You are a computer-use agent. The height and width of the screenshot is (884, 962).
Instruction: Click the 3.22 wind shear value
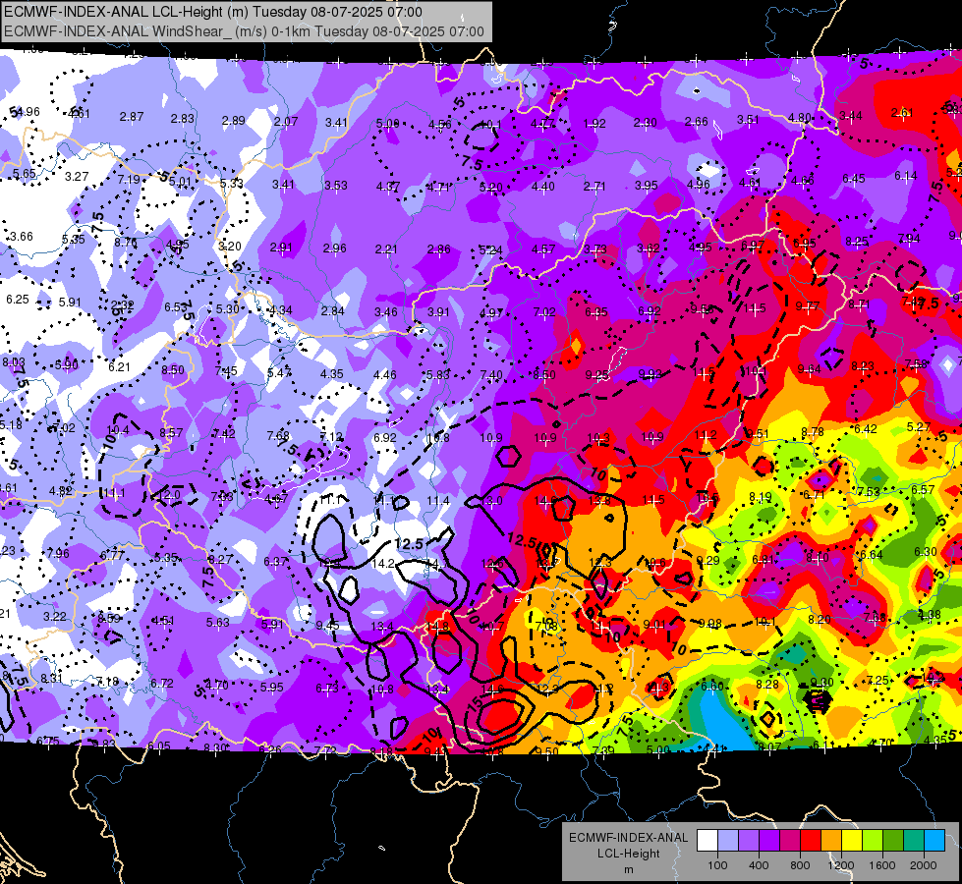(55, 616)
